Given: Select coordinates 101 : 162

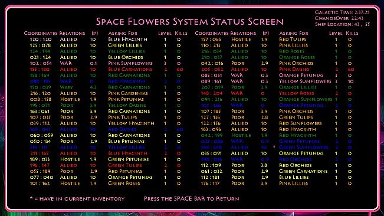Looking at the screenshot, I should pyautogui.click(x=40, y=183).
